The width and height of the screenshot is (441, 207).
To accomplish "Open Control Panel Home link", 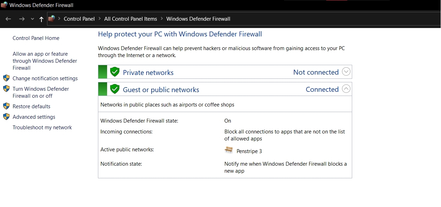I will pos(36,38).
